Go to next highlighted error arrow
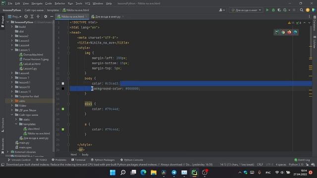 pyautogui.click(x=309, y=23)
